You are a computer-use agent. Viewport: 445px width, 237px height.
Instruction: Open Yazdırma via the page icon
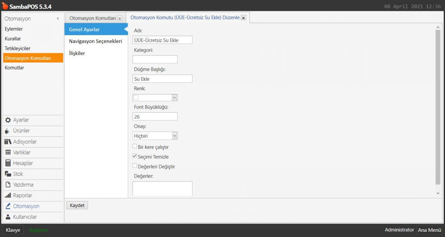pyautogui.click(x=8, y=185)
